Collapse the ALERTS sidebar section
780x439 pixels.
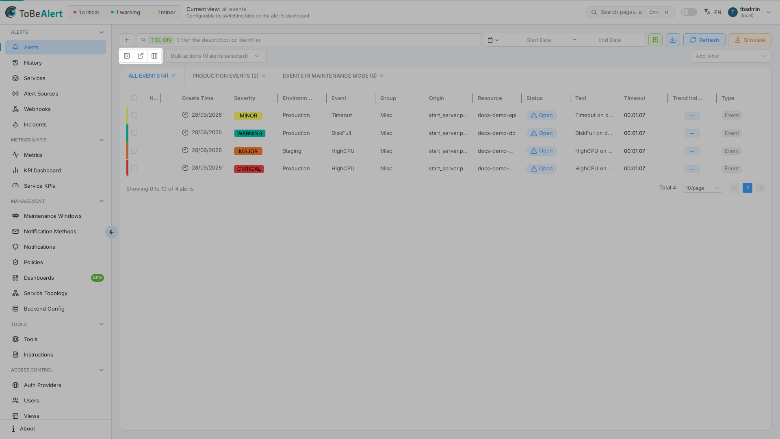point(102,32)
